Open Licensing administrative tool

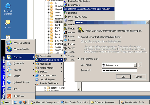tap(72, 13)
